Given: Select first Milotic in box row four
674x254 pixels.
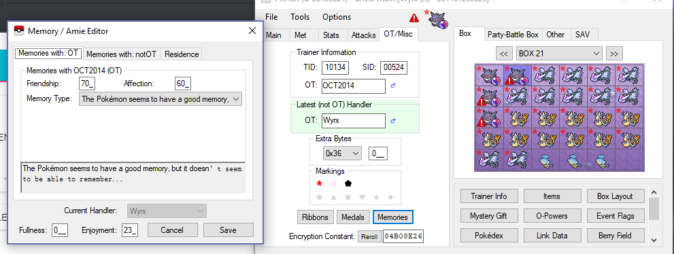Looking at the screenshot, I should point(489,138).
